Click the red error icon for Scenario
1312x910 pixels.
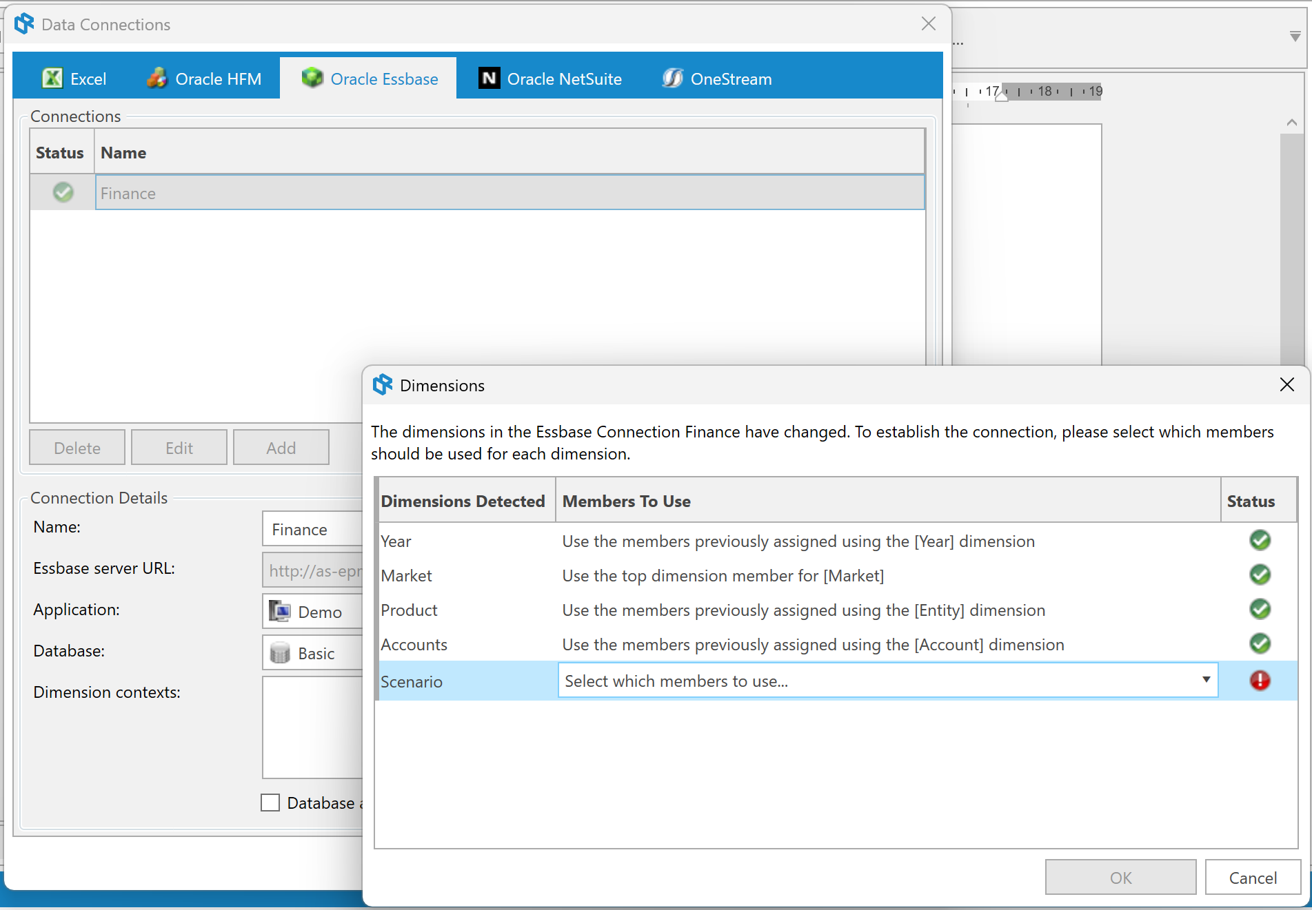[1260, 681]
